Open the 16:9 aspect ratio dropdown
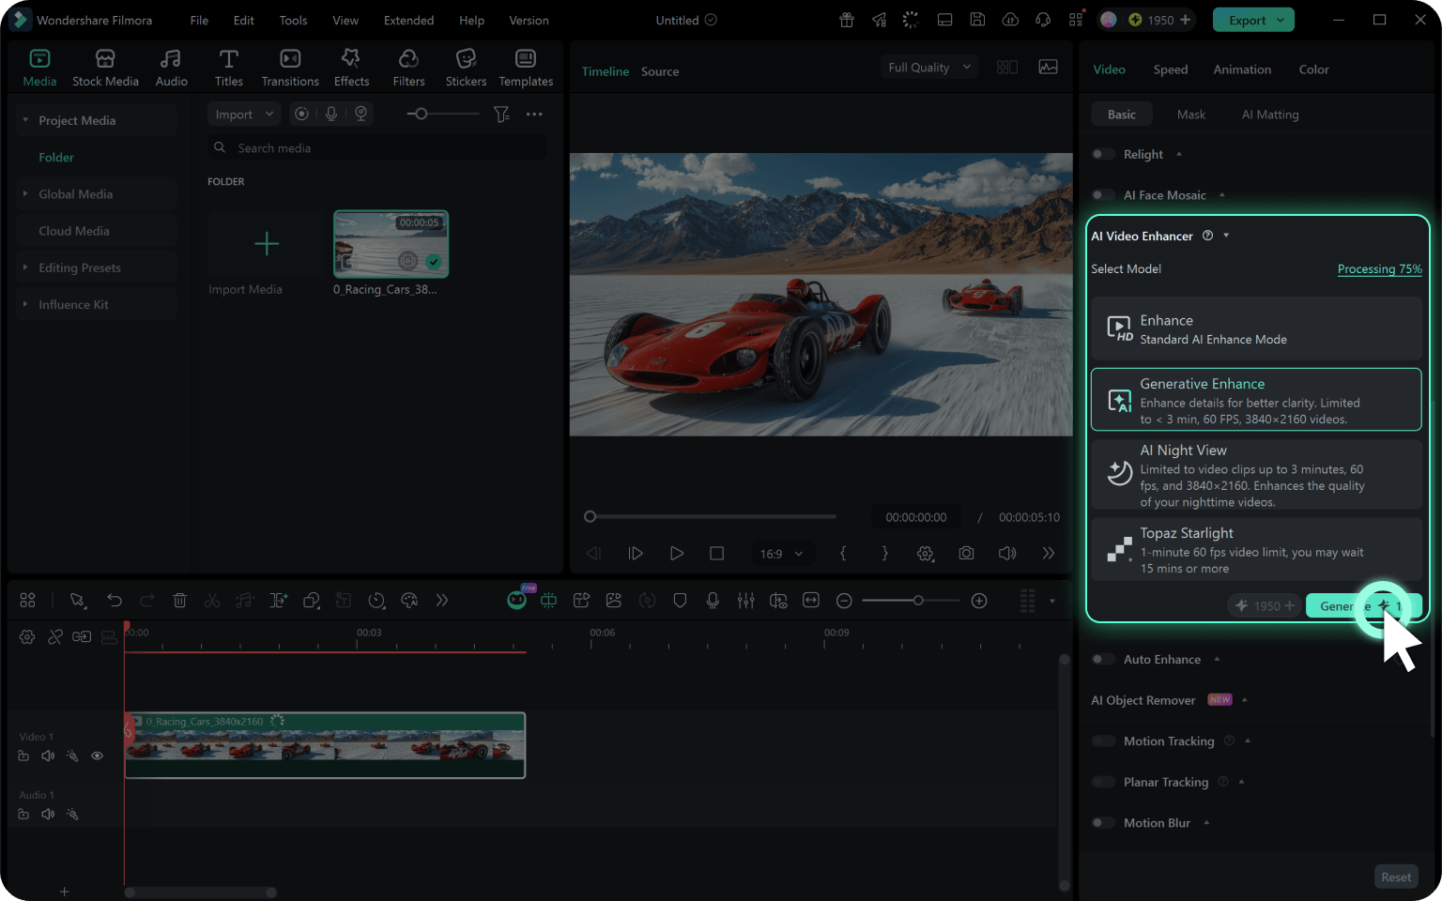 click(x=781, y=554)
